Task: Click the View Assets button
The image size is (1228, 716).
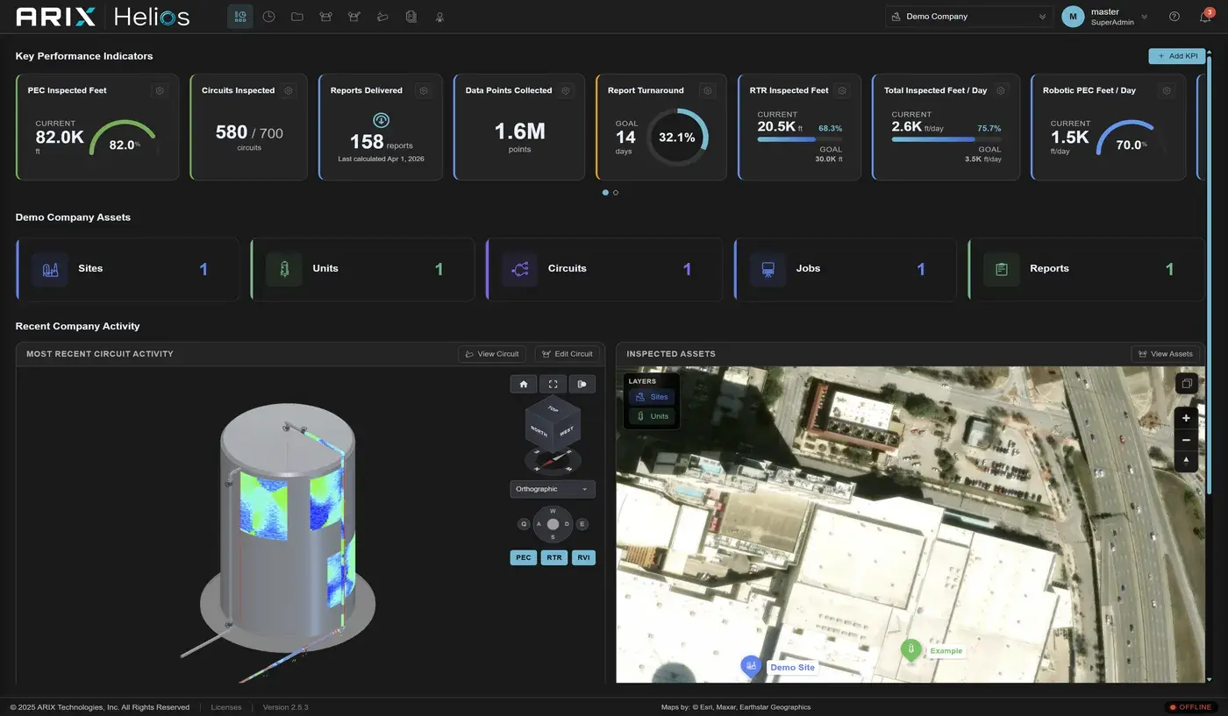Action: (x=1165, y=354)
